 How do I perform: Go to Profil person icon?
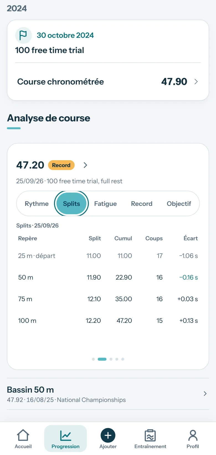point(193,435)
